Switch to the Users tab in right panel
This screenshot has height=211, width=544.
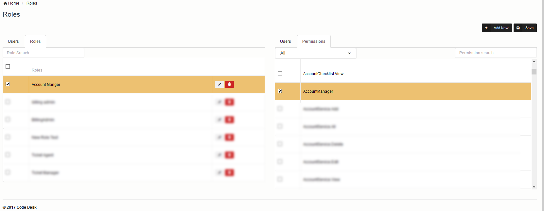(x=285, y=41)
